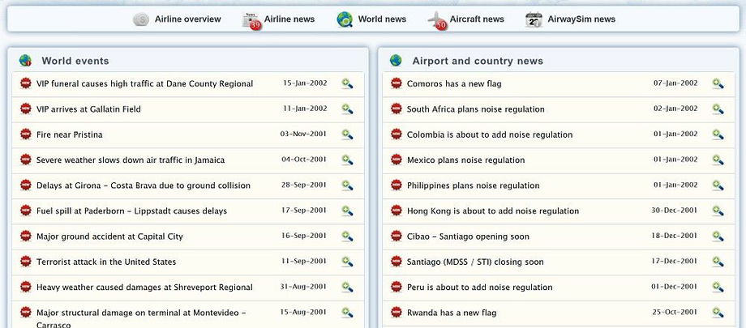Click the 'Airport and country news' heading
The height and width of the screenshot is (328, 746).
pyautogui.click(x=478, y=61)
